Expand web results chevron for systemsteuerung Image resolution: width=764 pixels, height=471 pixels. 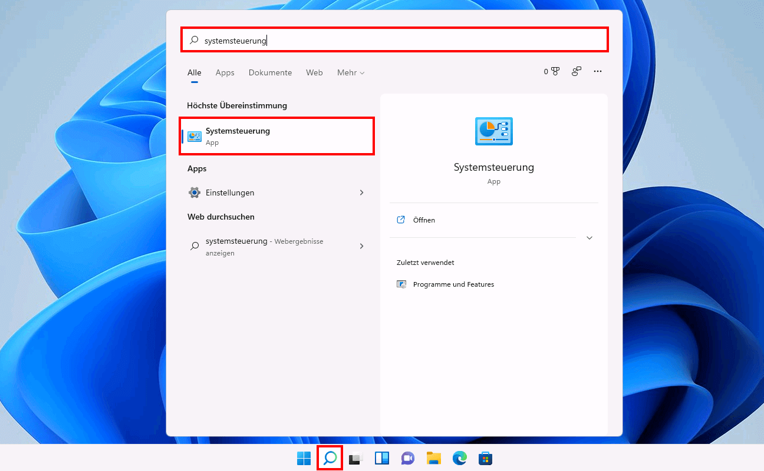(361, 246)
